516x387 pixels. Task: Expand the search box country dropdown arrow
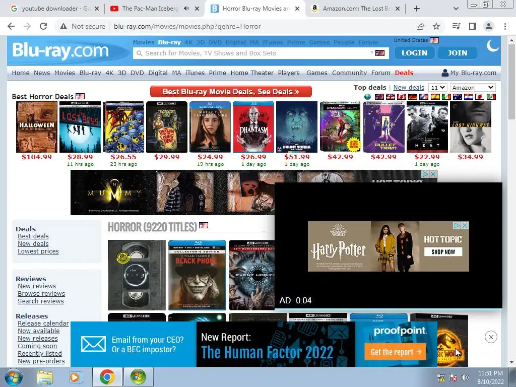pos(372,52)
